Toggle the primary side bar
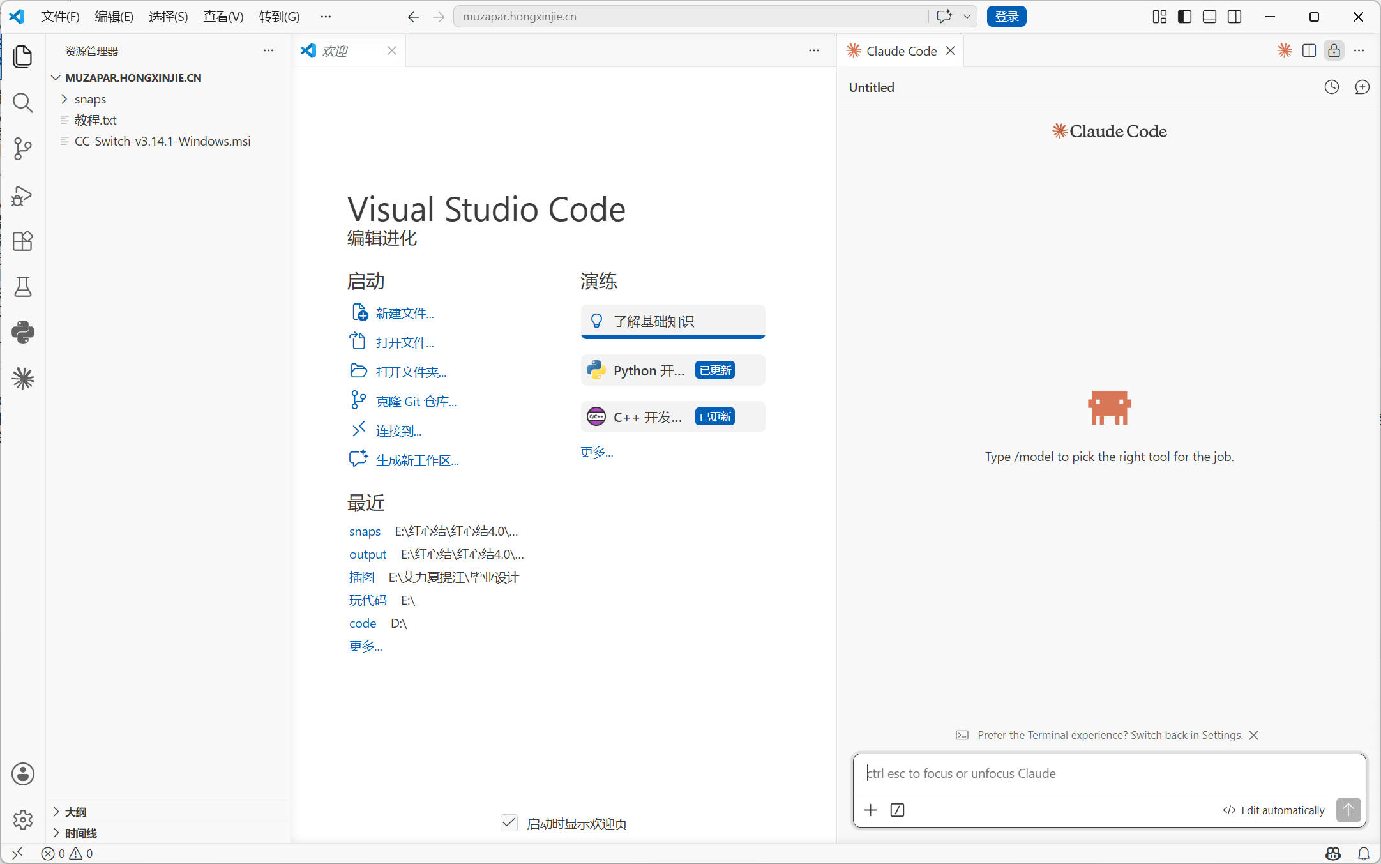1381x864 pixels. point(1184,17)
